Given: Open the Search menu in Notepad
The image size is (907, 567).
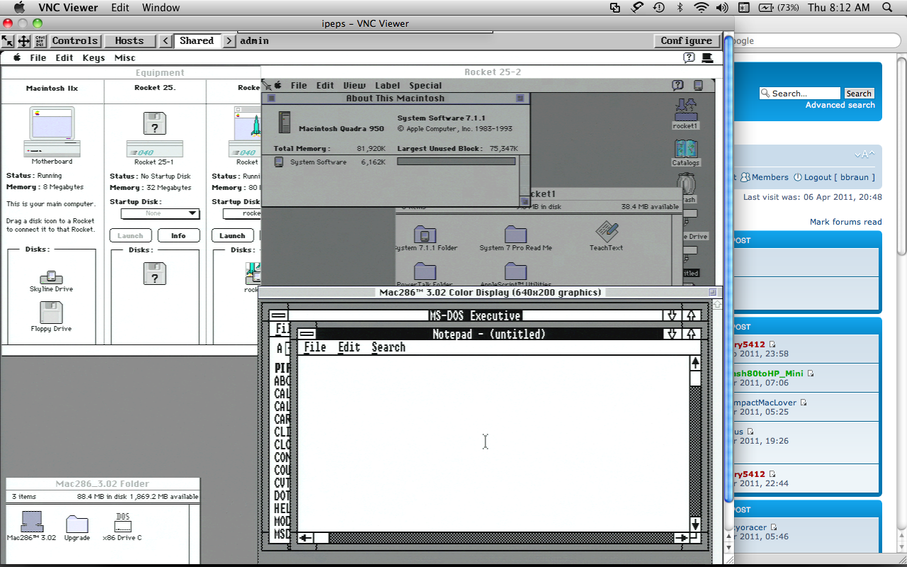Looking at the screenshot, I should 388,347.
